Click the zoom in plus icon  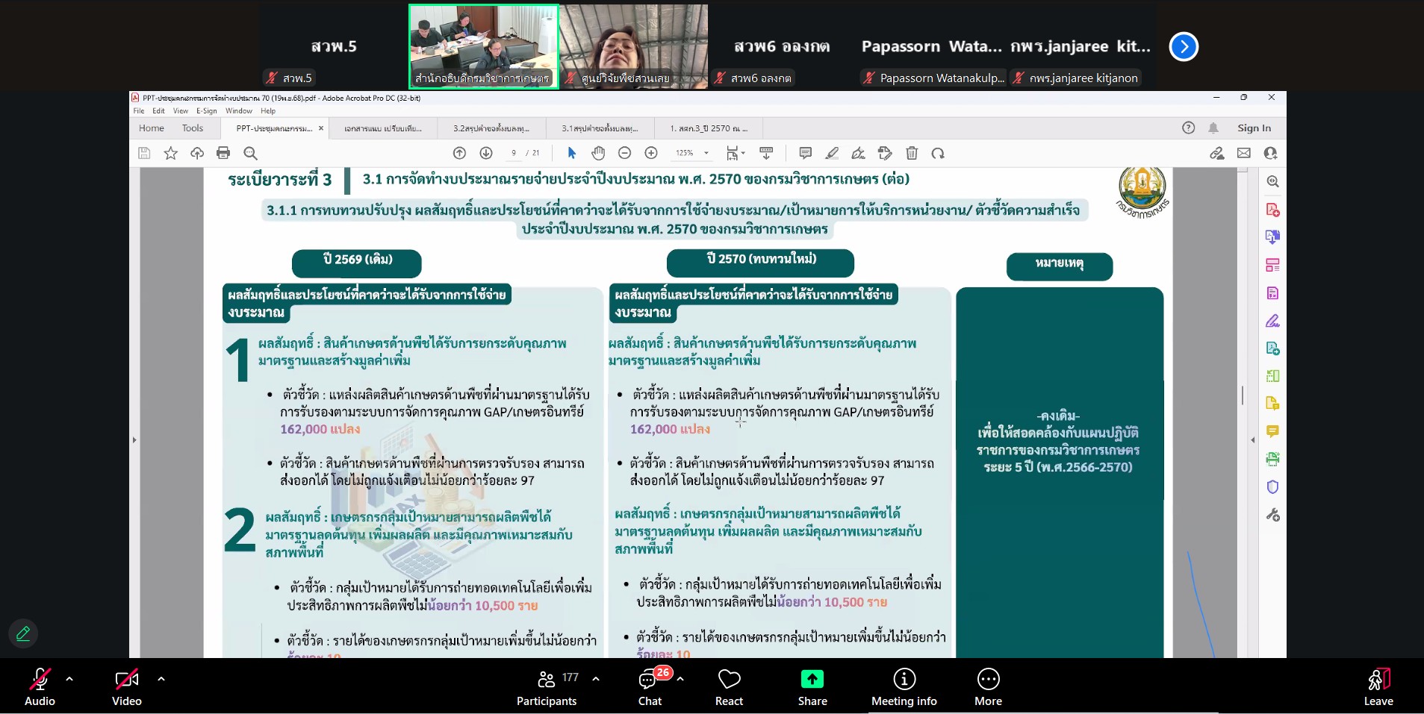click(651, 153)
